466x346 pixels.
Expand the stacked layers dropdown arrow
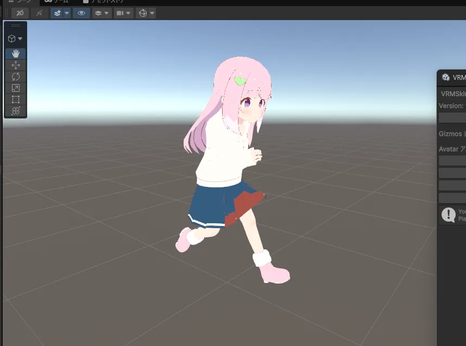point(106,13)
